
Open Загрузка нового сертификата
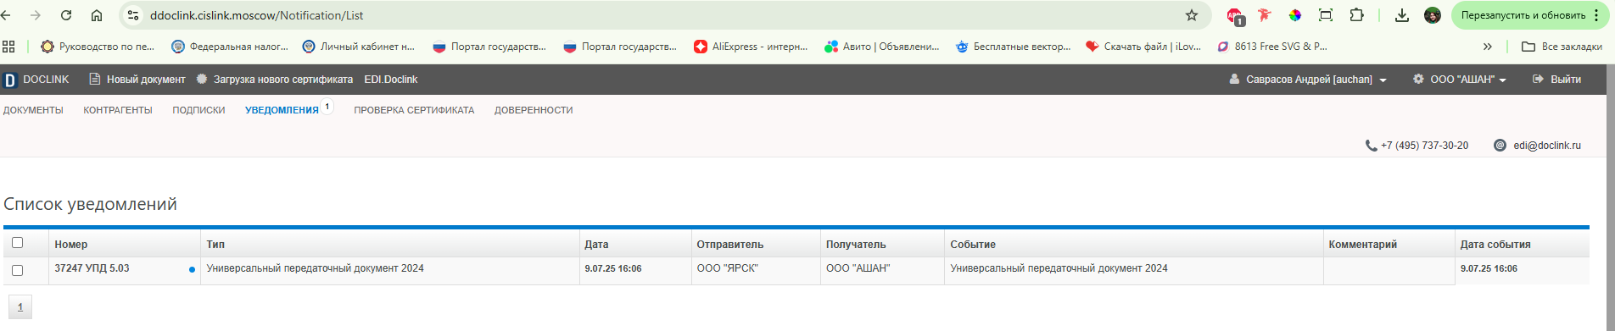275,80
